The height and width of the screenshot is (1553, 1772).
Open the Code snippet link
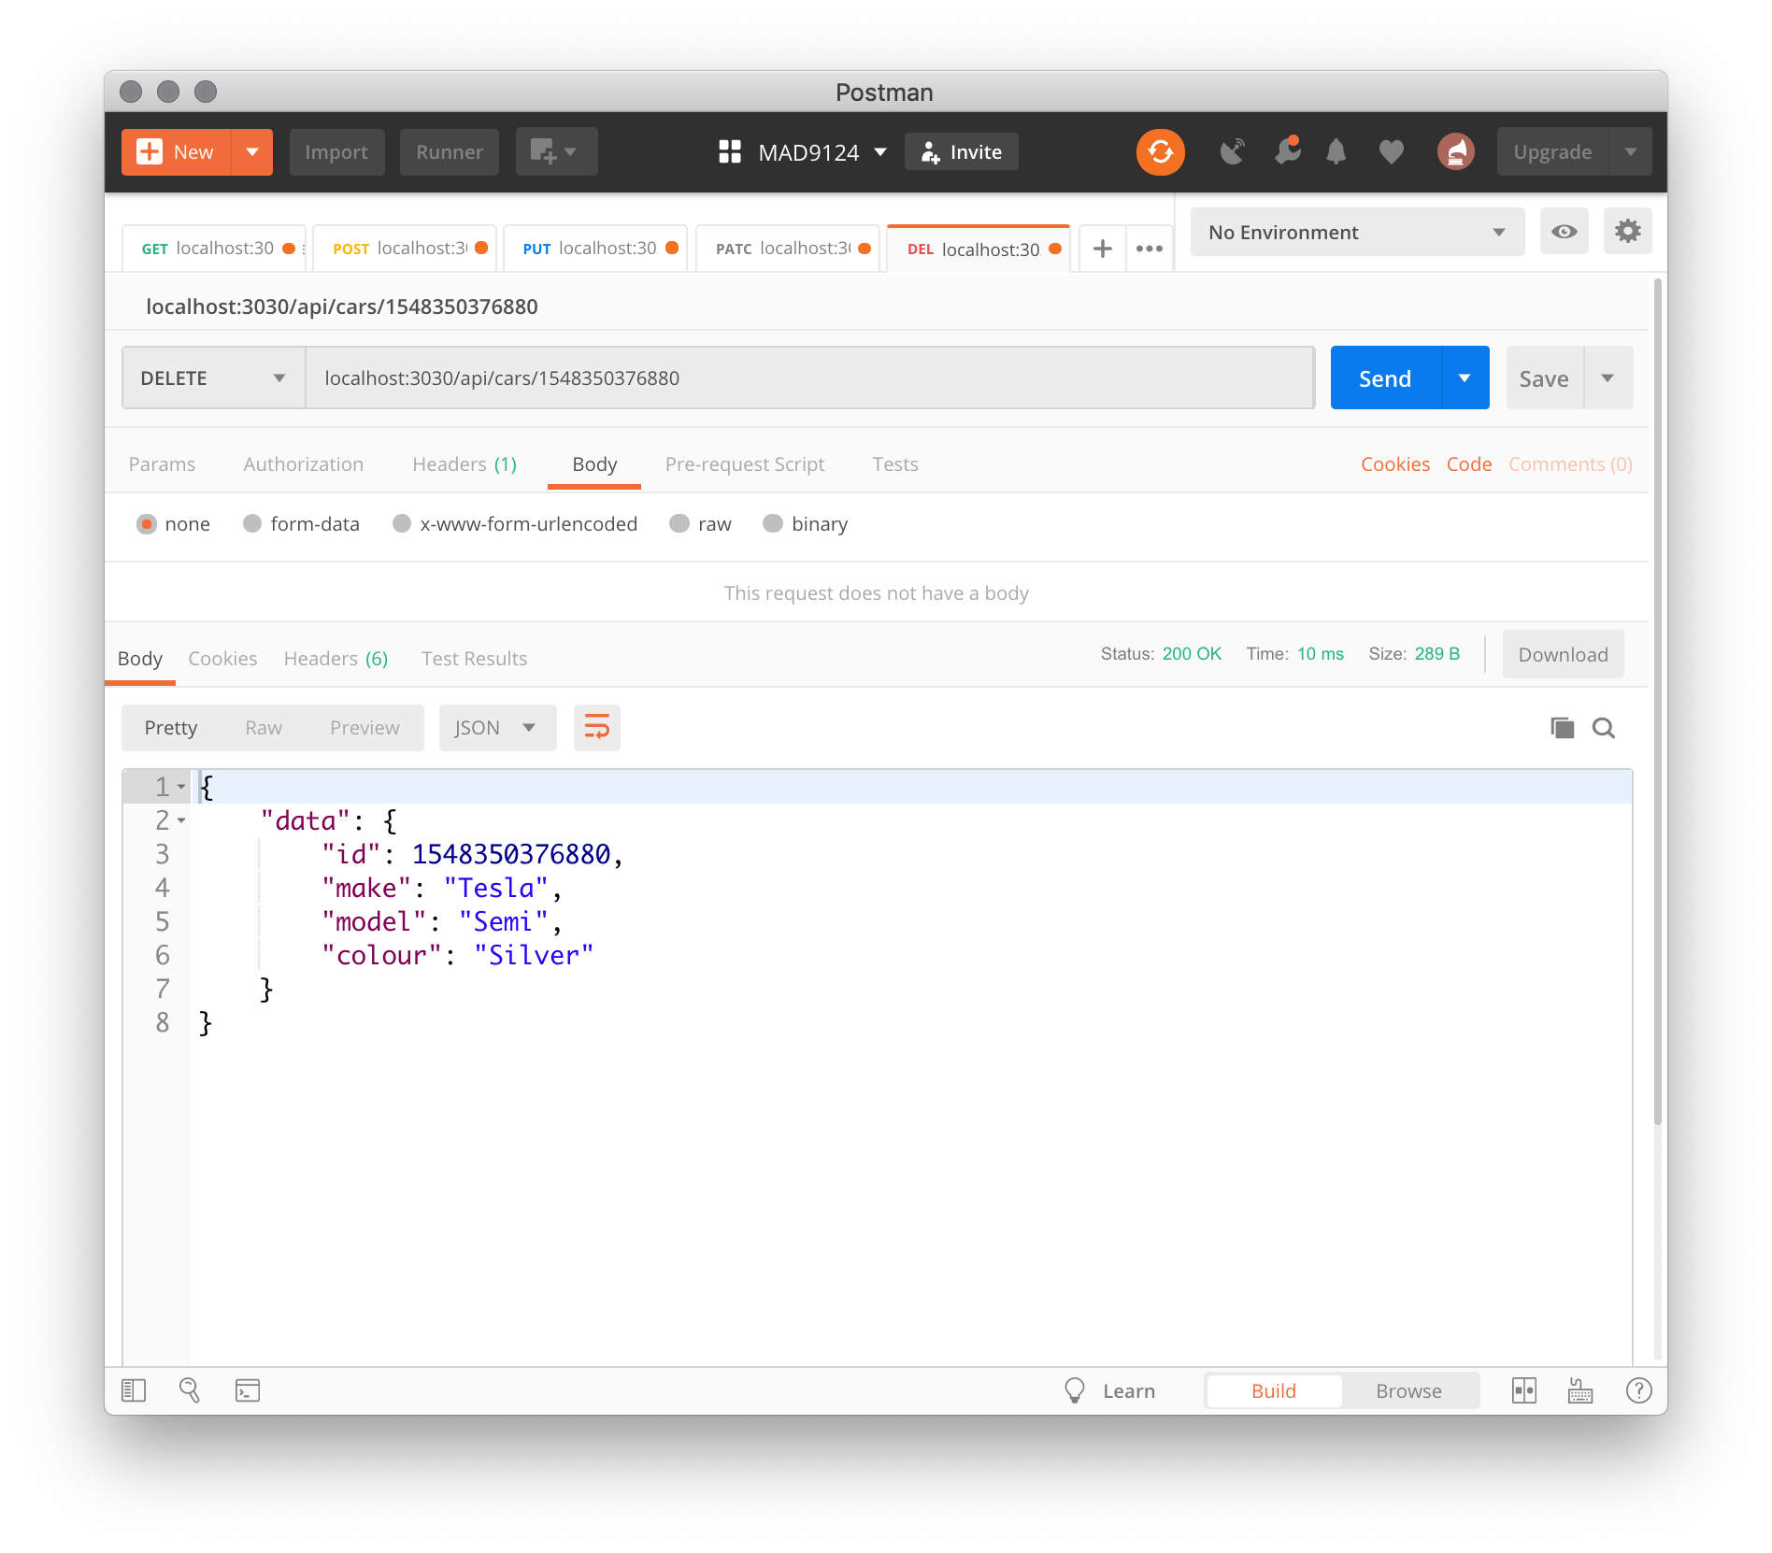1469,464
